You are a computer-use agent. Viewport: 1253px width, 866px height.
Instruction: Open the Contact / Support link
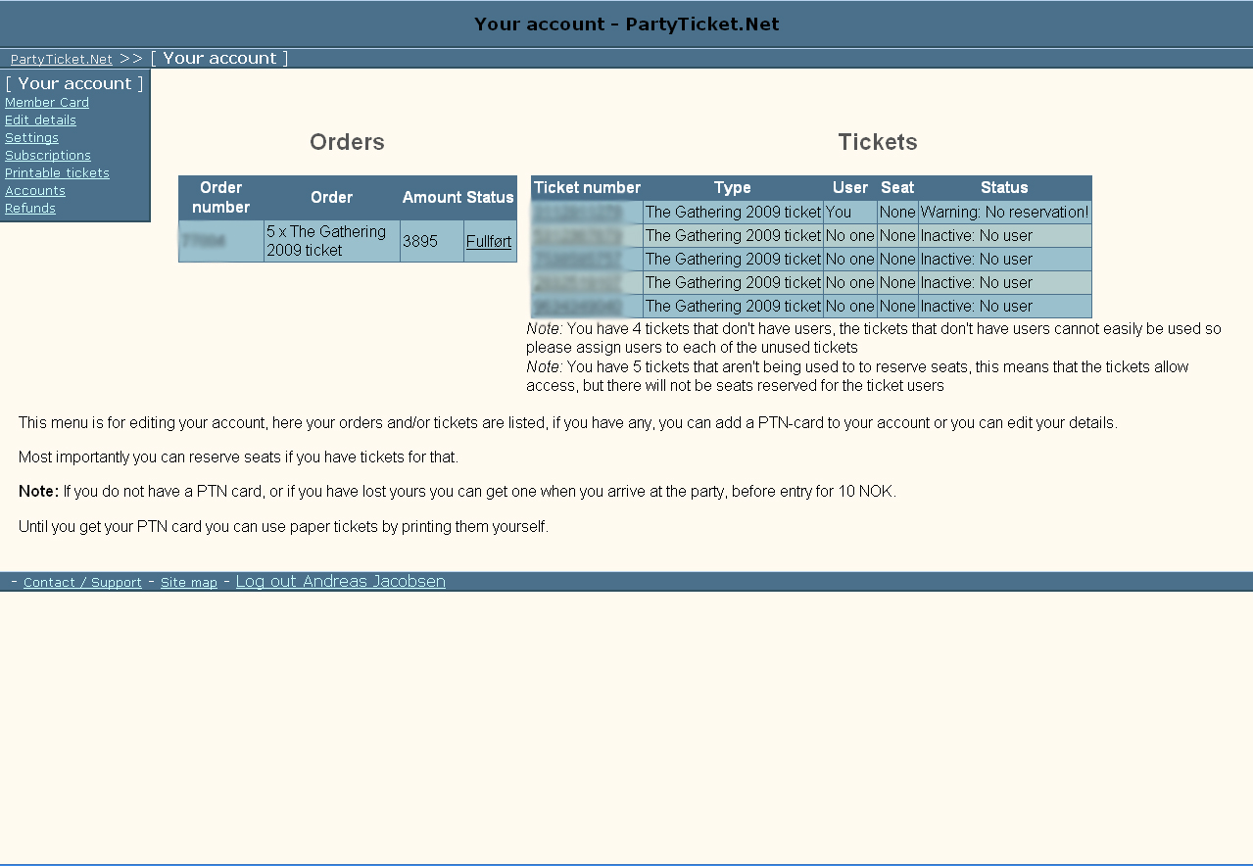point(82,582)
